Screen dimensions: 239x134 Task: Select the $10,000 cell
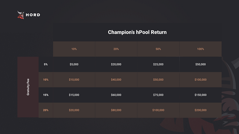pyautogui.click(x=74, y=80)
